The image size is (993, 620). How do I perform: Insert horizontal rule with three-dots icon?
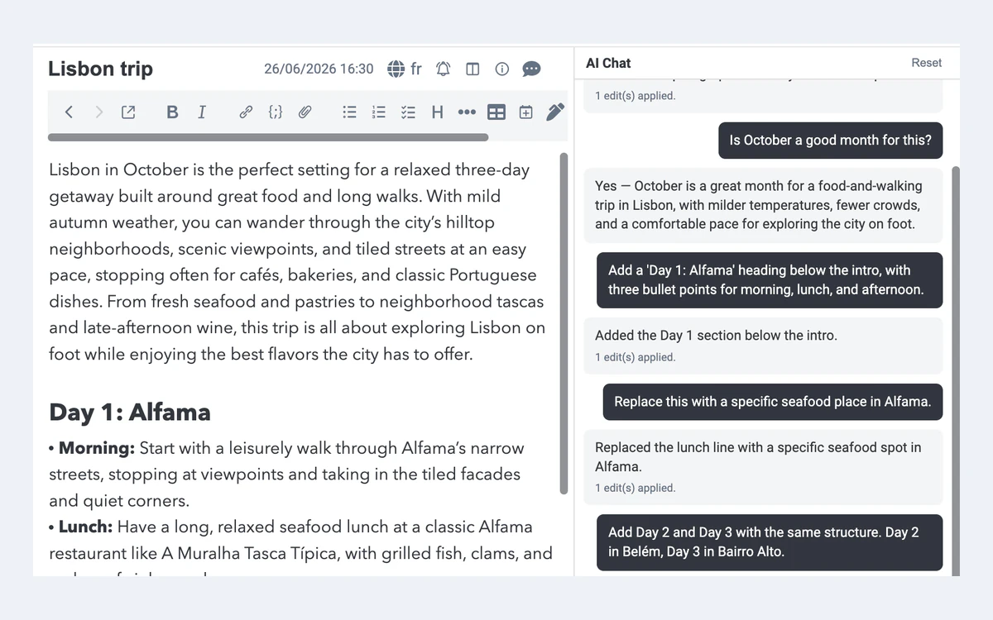pos(467,112)
